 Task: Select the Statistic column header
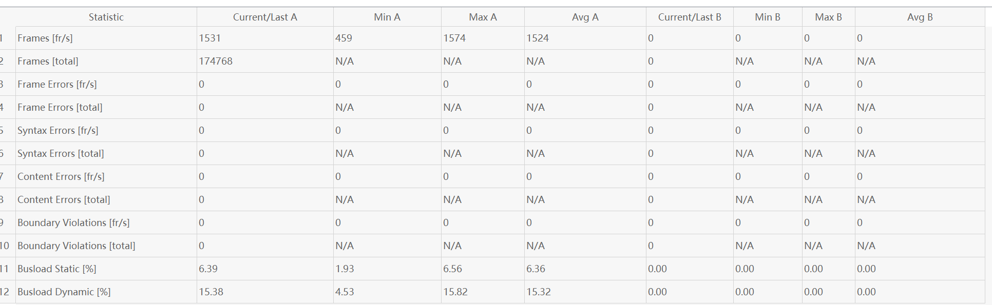point(106,17)
